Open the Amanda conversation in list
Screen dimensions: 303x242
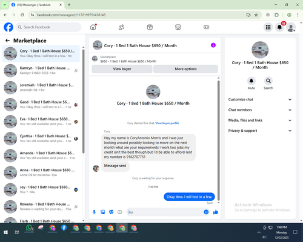[41, 155]
